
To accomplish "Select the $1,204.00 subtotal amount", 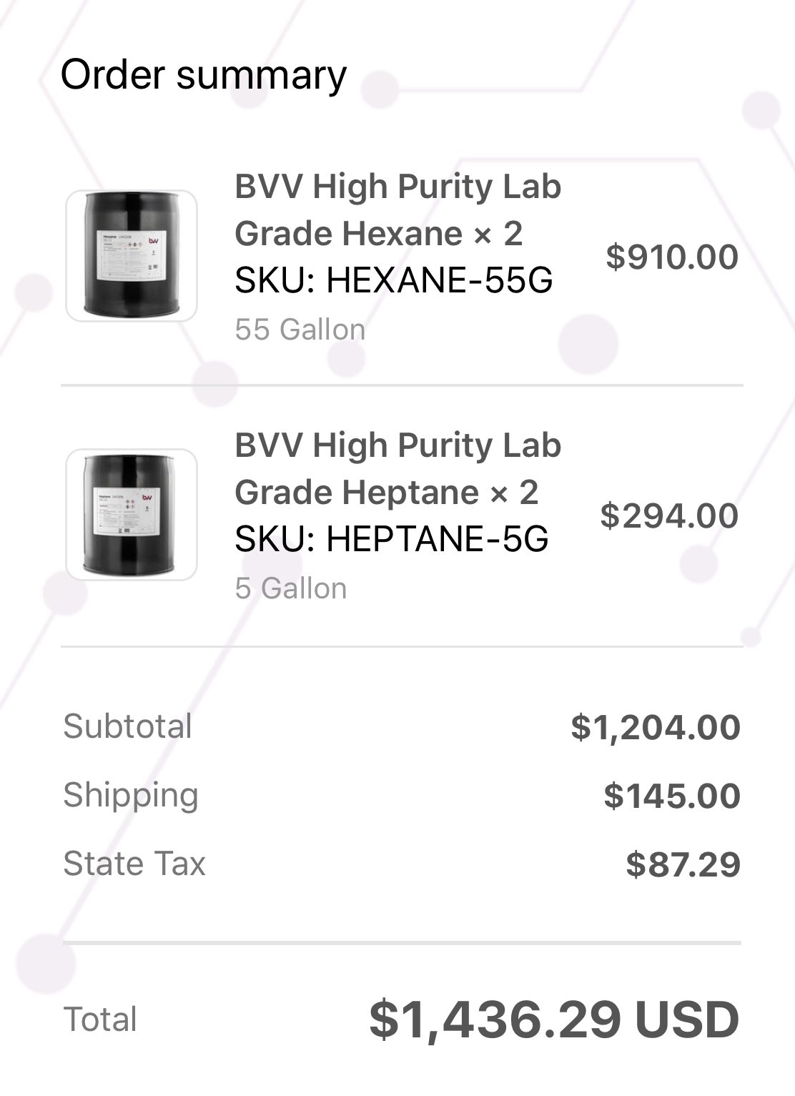I will tap(655, 727).
